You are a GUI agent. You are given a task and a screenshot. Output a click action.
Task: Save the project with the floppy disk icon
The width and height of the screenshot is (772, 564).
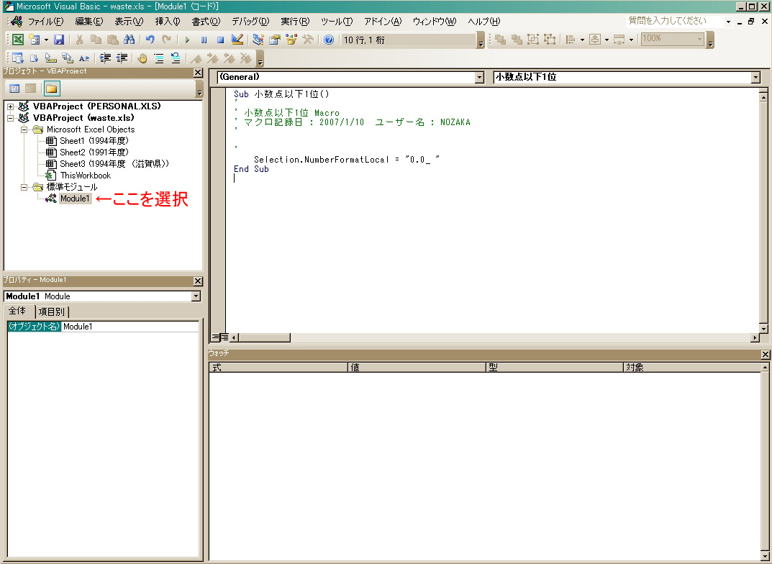click(x=58, y=40)
